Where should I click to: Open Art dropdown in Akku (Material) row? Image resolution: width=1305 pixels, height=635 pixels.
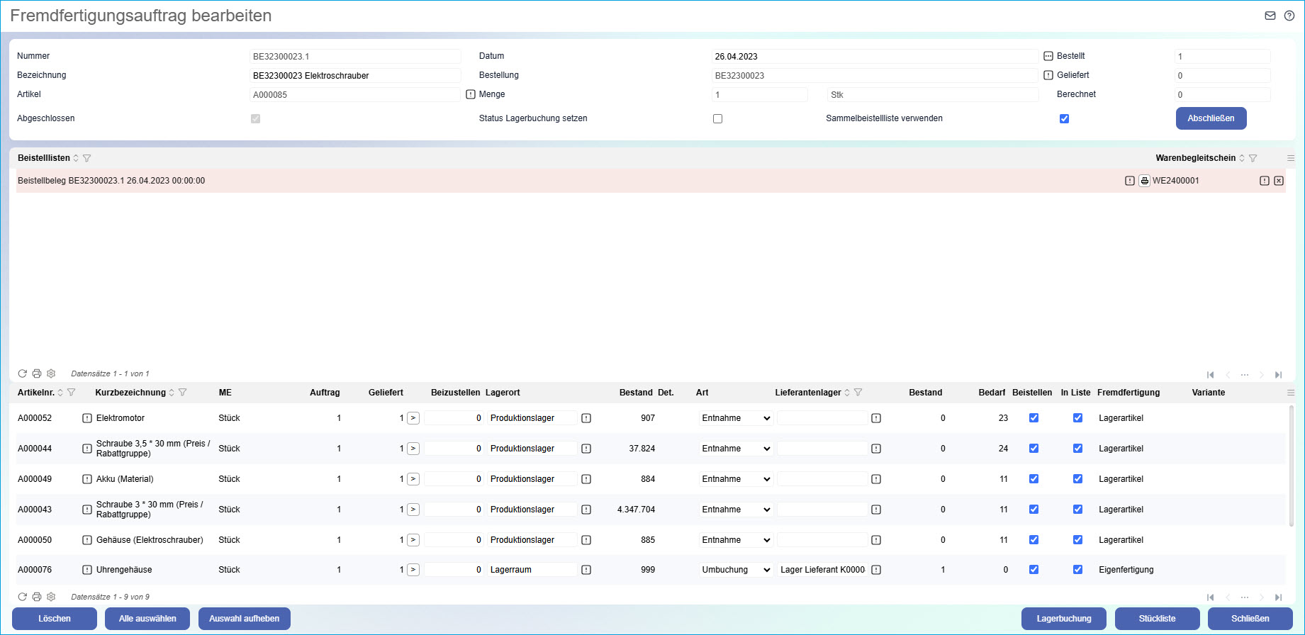[x=736, y=479]
